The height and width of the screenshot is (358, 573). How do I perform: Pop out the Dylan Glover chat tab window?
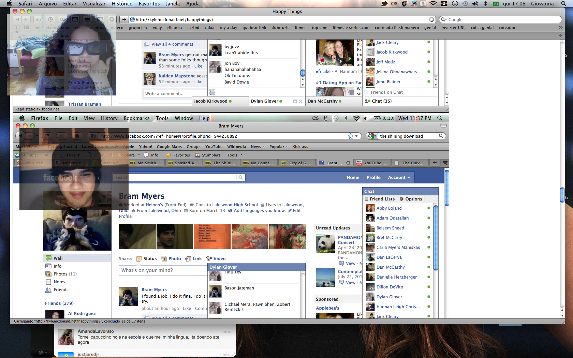[x=295, y=101]
